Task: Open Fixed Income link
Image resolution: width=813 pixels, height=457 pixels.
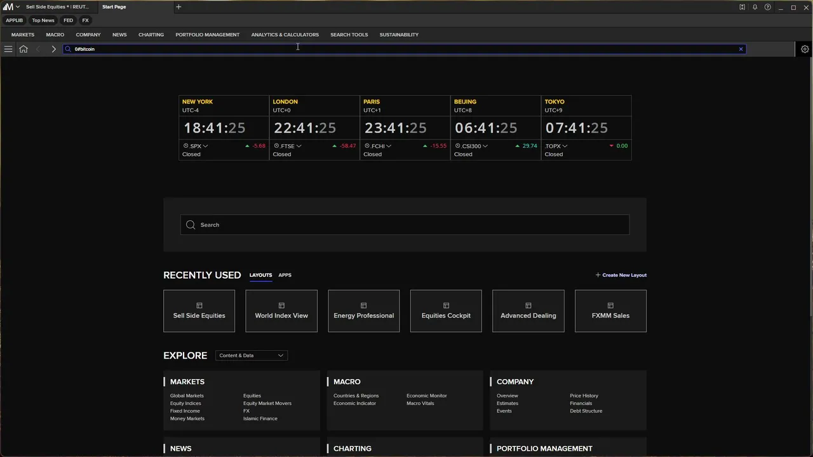Action: tap(185, 411)
